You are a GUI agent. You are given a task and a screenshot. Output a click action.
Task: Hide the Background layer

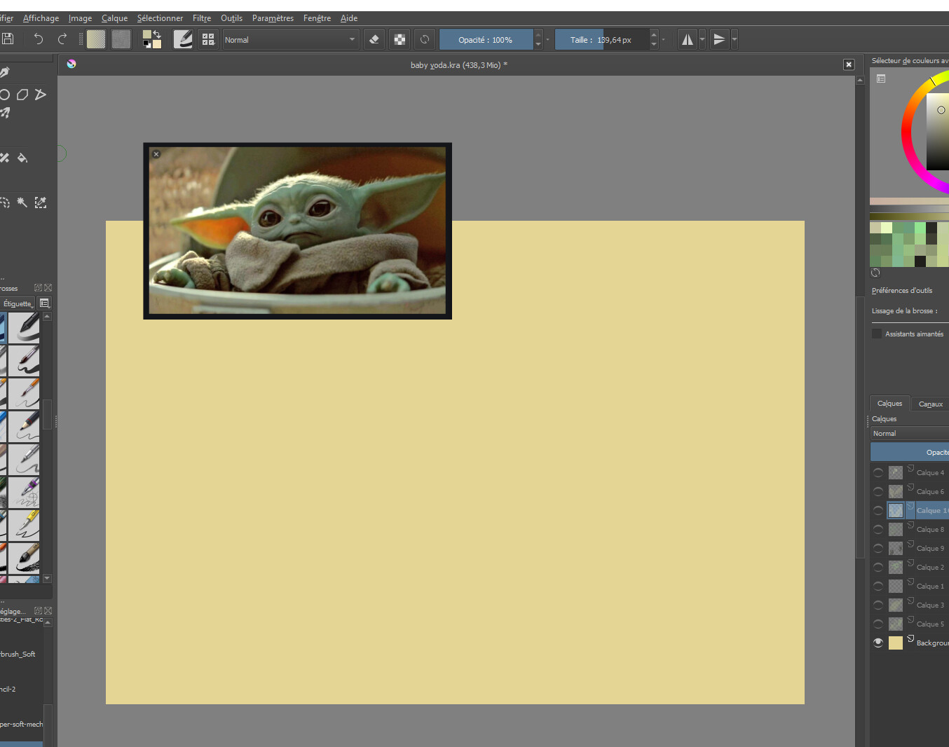click(x=878, y=643)
